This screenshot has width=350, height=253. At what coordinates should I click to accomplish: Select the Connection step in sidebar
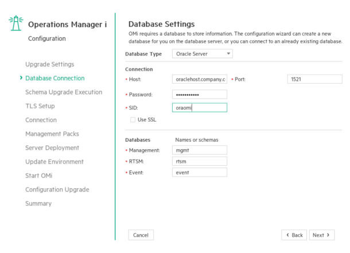tap(41, 120)
